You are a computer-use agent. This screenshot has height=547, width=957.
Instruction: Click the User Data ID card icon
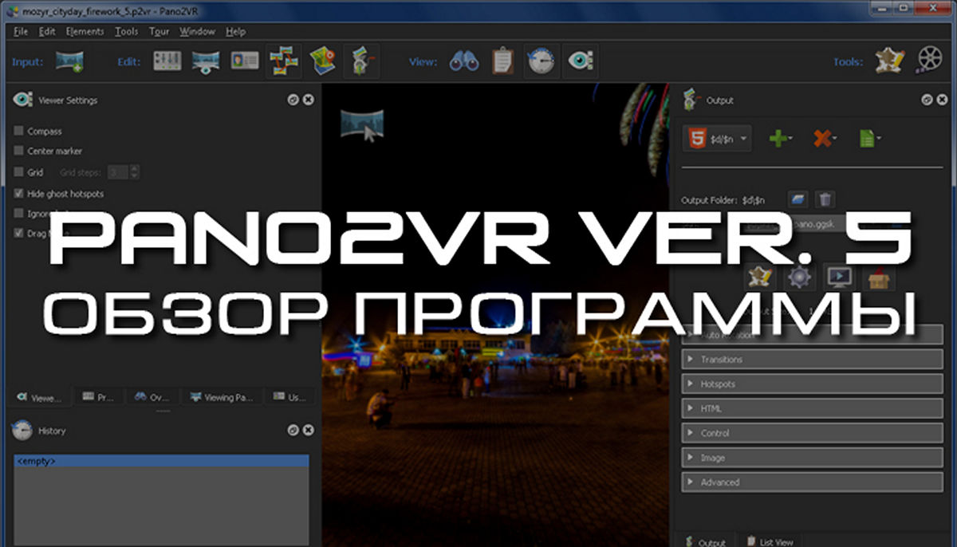[245, 61]
